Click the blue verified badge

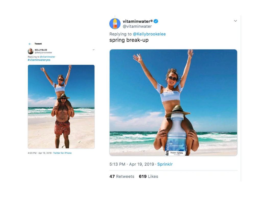[156, 21]
